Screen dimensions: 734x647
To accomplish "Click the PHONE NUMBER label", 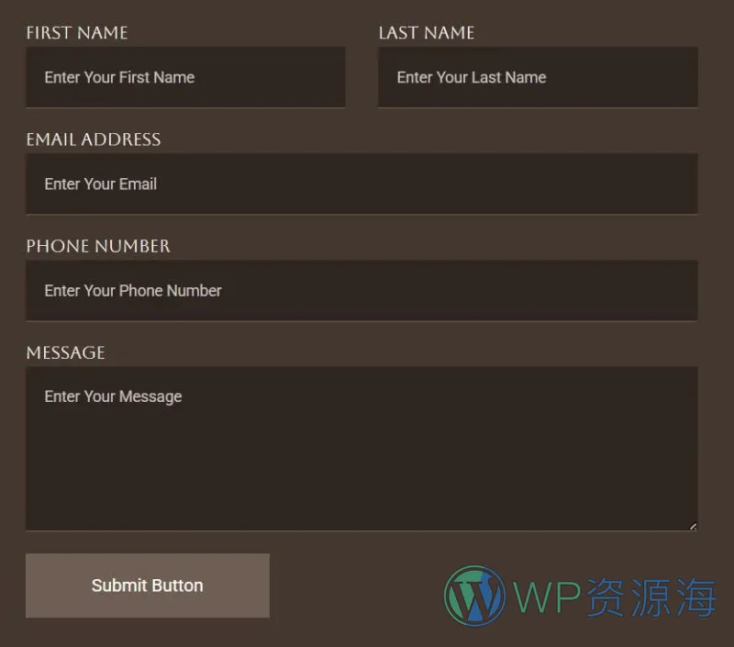I will coord(98,246).
